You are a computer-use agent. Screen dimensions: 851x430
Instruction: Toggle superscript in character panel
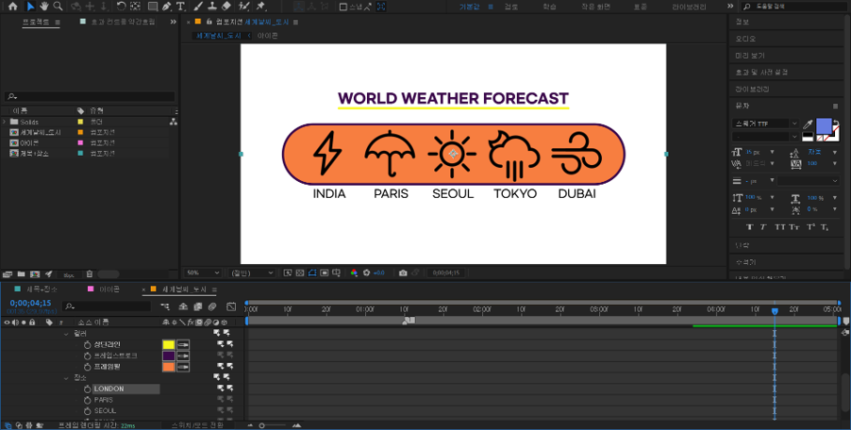pos(810,226)
